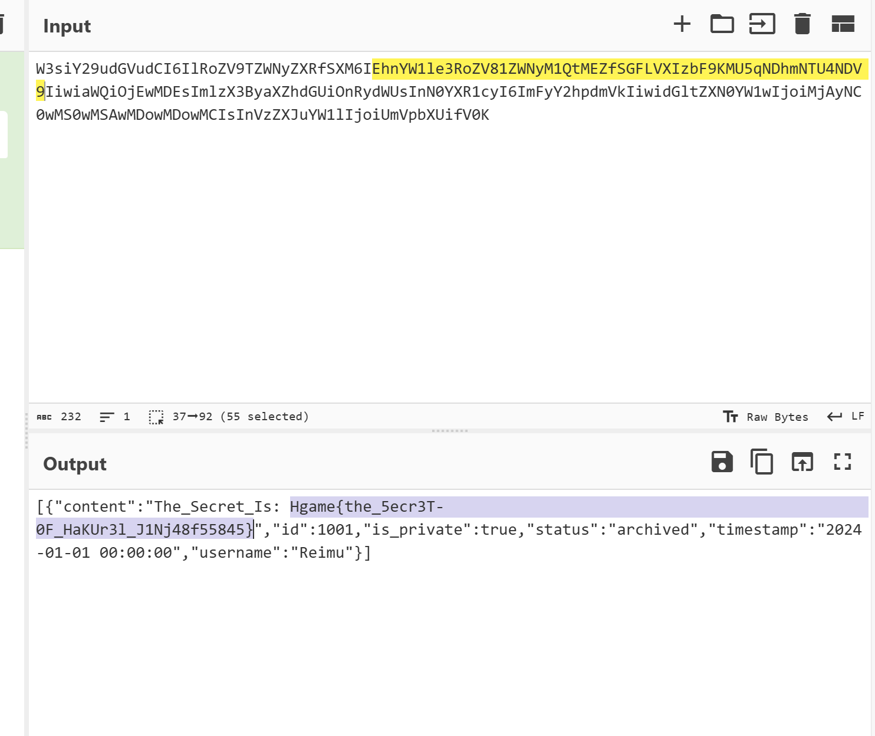Click the highlighted Hgame flag text in Output
Screen dimensions: 875x736
pos(366,507)
